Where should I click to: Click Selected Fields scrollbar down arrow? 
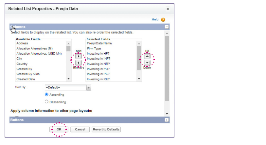point(139,79)
